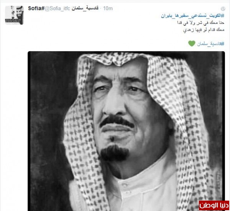Open the blue hashtag #قادسية_سلمان beside the heart

(x=210, y=44)
